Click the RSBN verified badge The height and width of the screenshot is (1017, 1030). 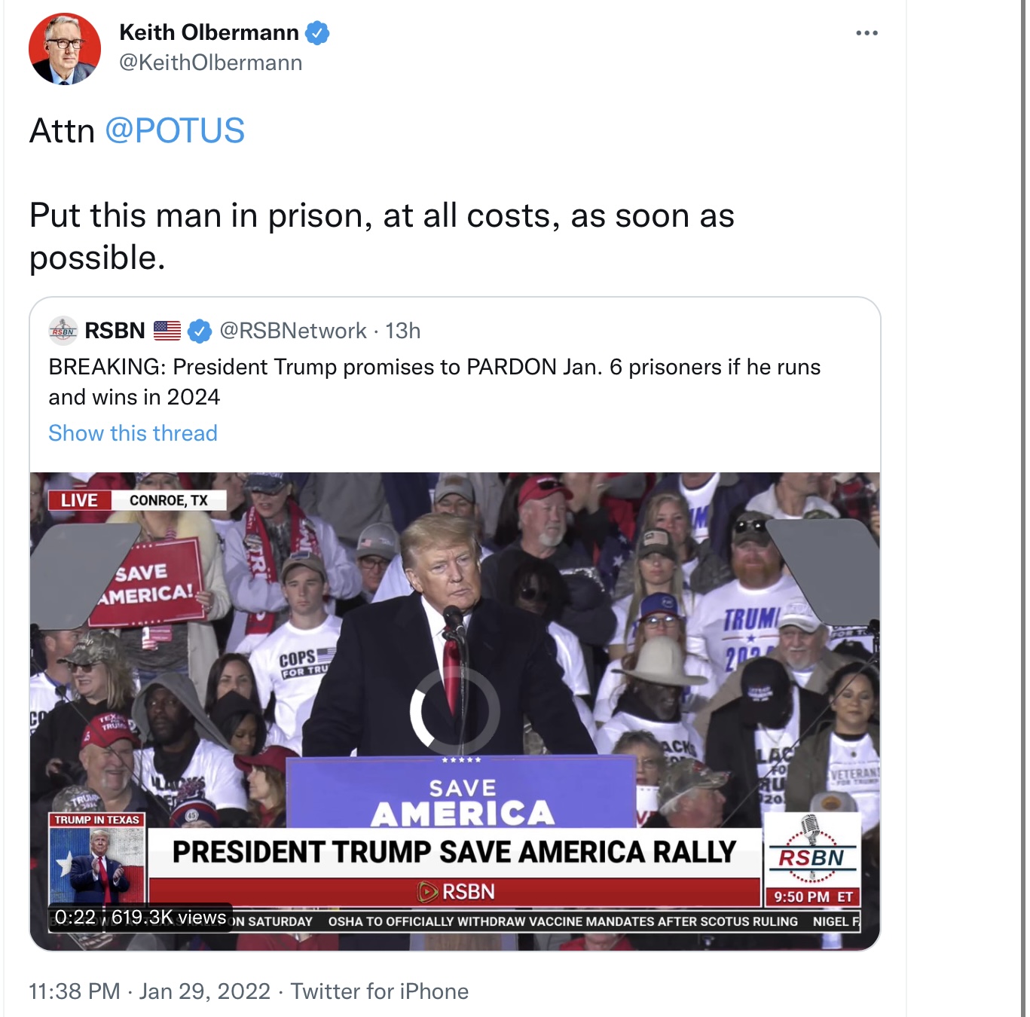200,331
